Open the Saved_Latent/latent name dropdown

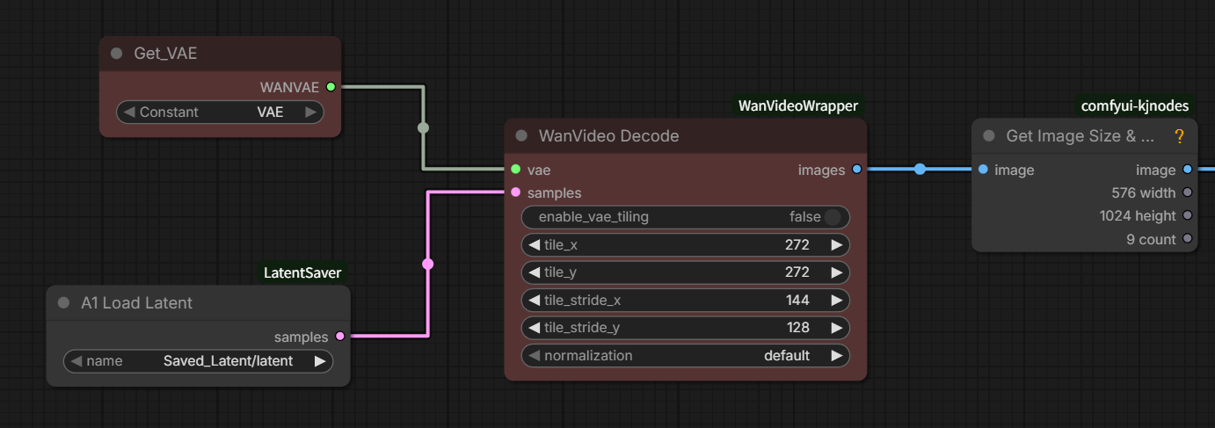point(199,361)
